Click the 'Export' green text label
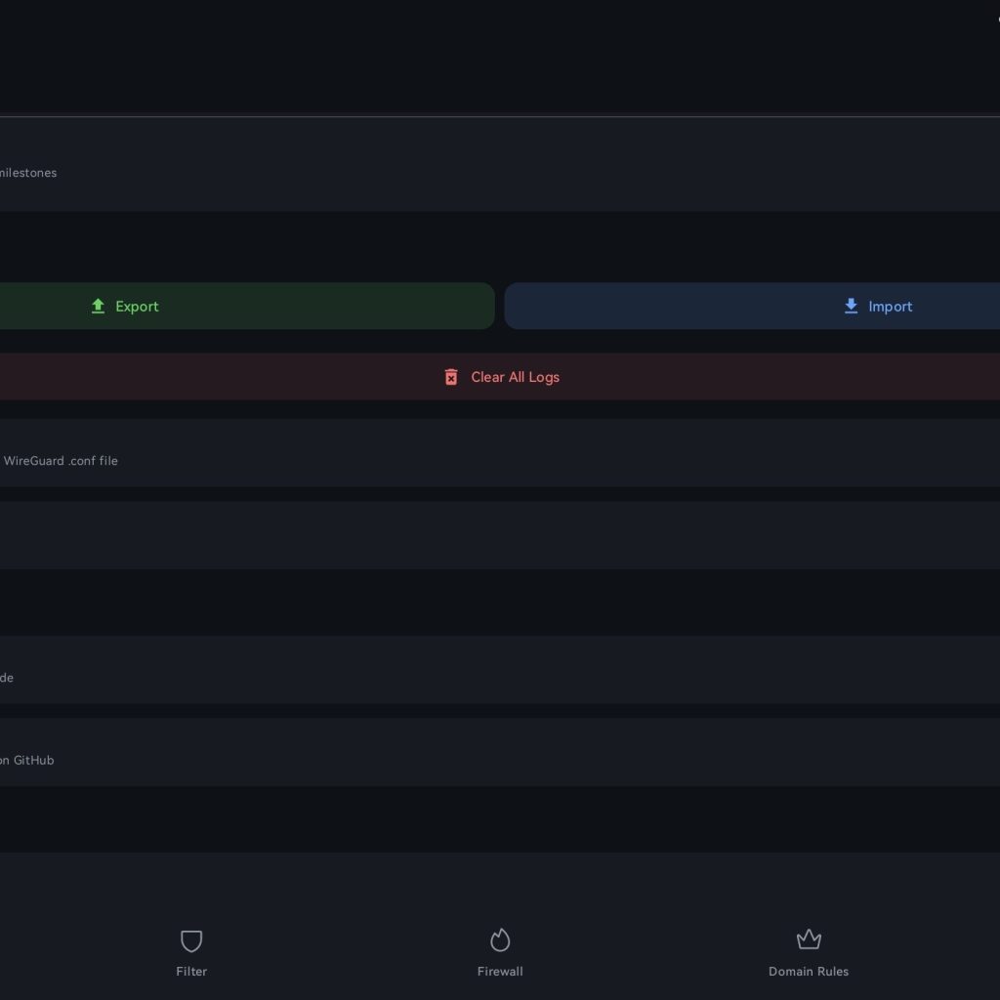 [137, 307]
